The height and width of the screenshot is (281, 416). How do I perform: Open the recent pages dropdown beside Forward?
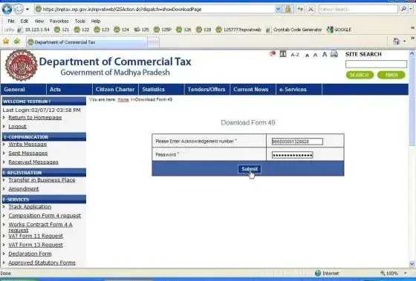click(x=27, y=10)
